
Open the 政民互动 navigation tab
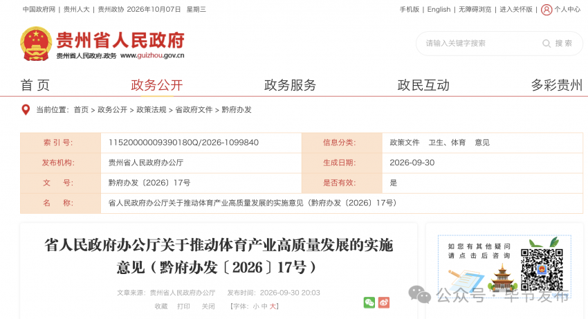pos(423,85)
